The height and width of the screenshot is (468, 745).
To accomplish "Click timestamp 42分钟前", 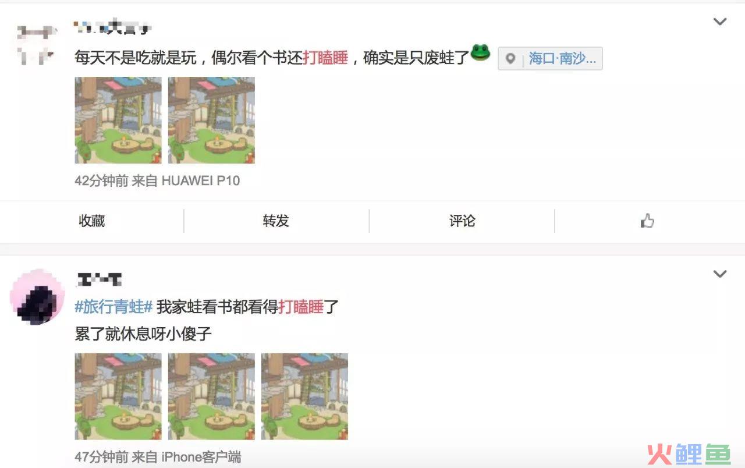I will click(101, 181).
